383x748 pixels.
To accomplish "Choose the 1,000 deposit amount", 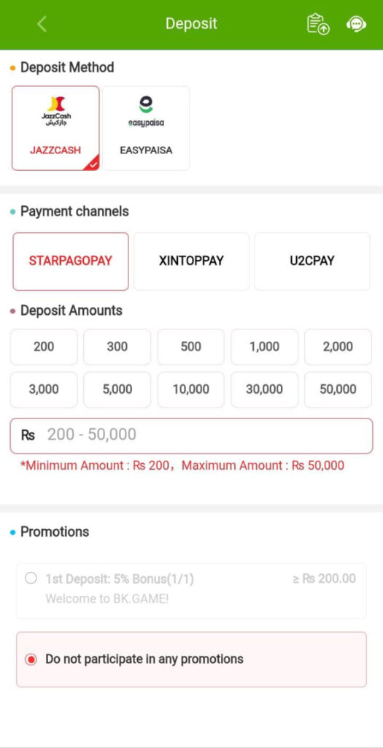I will (x=264, y=347).
